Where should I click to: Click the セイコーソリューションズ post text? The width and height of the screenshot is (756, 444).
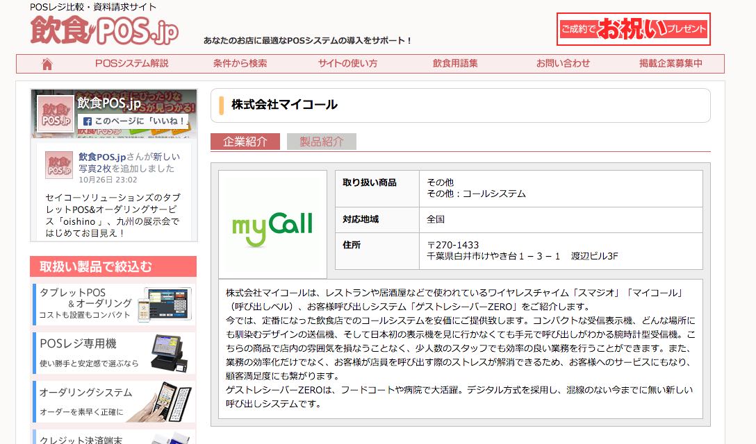pos(113,215)
